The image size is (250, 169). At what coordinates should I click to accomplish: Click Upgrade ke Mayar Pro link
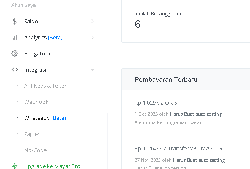[52, 166]
